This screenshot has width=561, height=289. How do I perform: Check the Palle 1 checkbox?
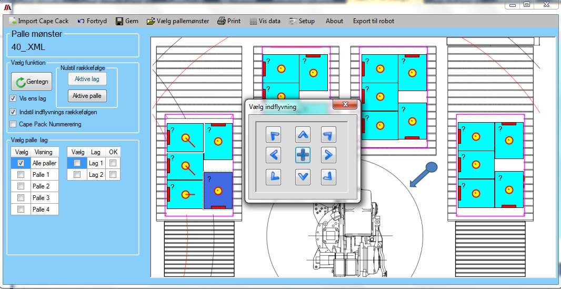(21, 175)
